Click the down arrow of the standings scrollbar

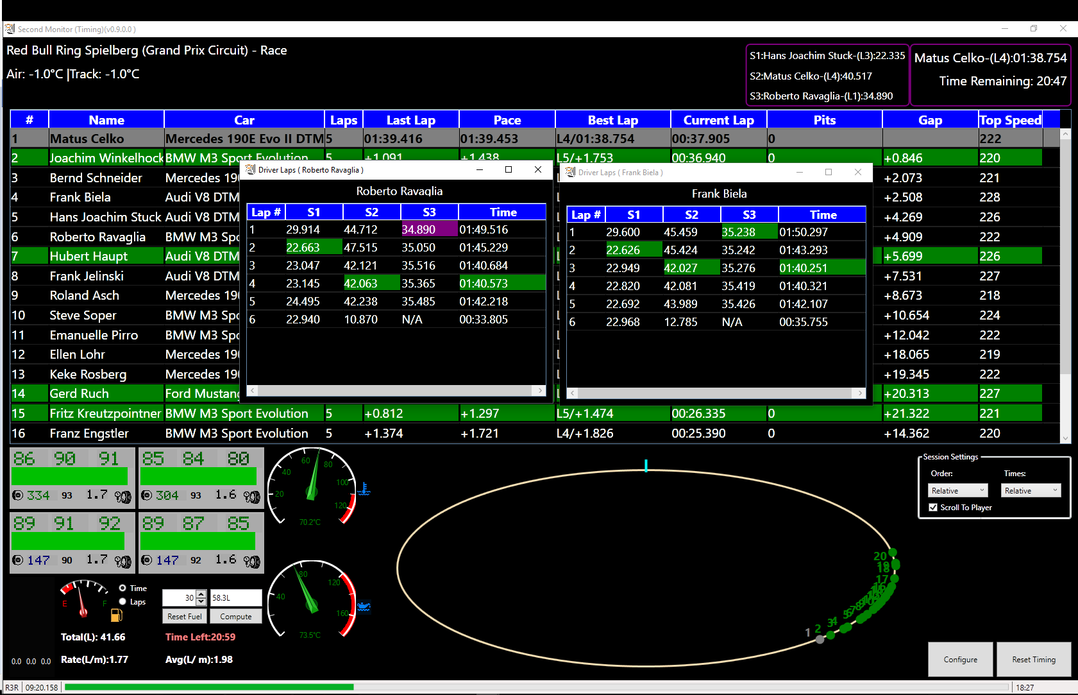pos(1065,438)
